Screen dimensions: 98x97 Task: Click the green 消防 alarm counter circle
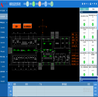(33, 4)
